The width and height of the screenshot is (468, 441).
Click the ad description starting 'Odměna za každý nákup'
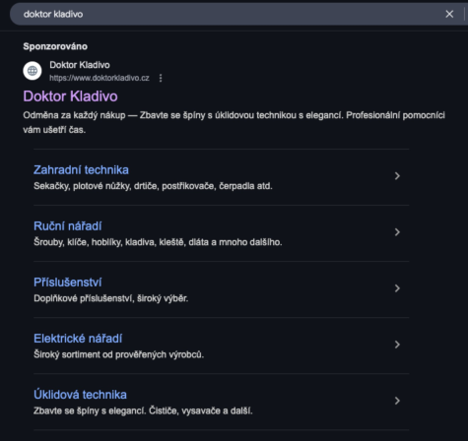pos(234,122)
